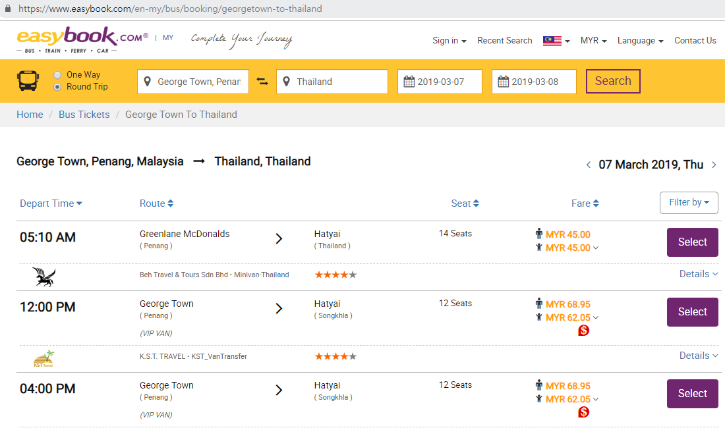Click route arrow for 12:00 PM trip
Screen dimensions: 725x430
click(x=279, y=309)
